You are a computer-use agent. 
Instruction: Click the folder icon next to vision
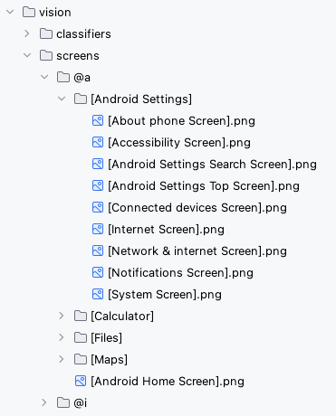(x=29, y=12)
